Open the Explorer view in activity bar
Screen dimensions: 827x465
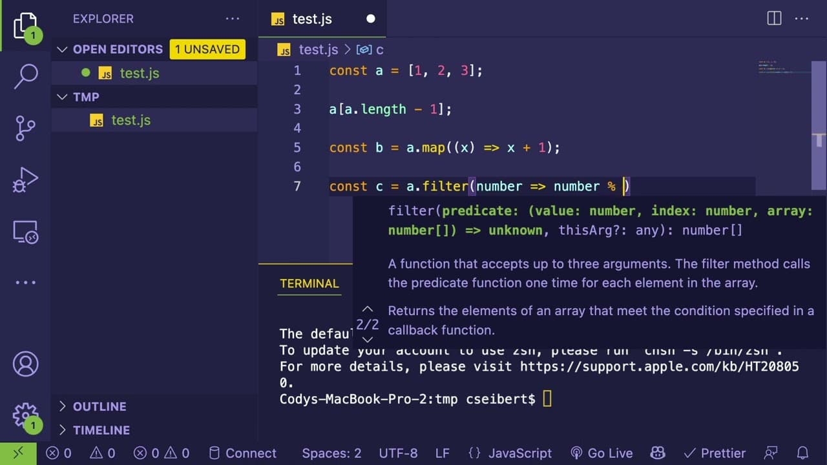click(26, 26)
